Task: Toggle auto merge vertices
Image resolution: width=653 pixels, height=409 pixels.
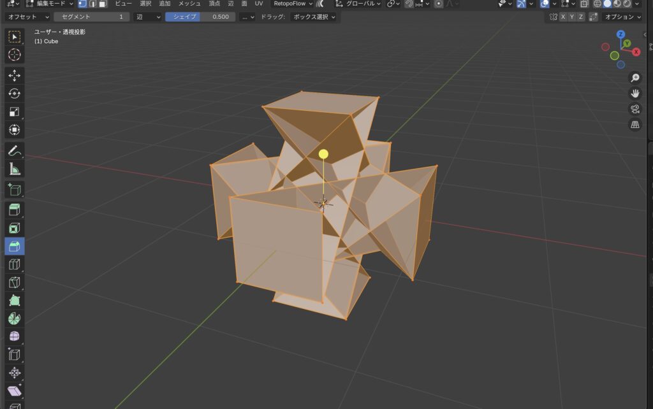Action: [594, 17]
